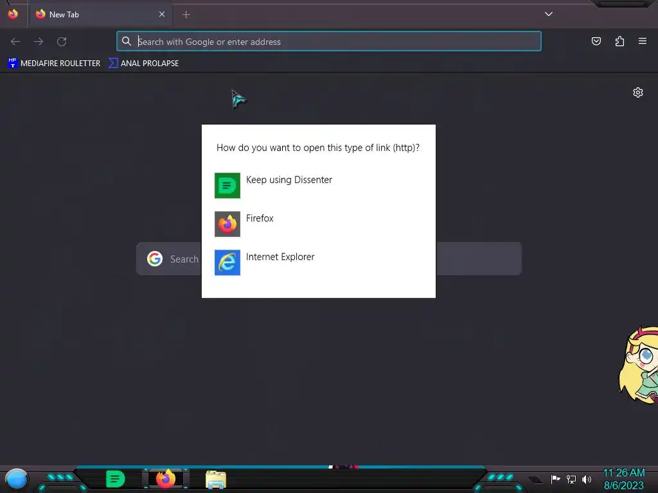Pick Internet Explorer in the dialog

319,263
